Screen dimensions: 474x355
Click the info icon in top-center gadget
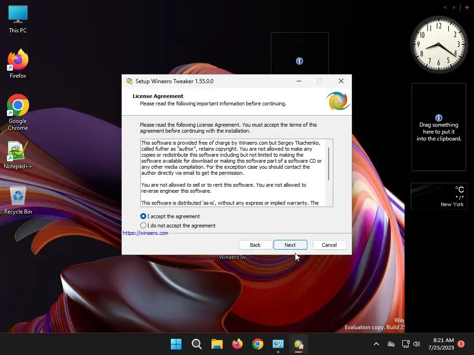[299, 61]
